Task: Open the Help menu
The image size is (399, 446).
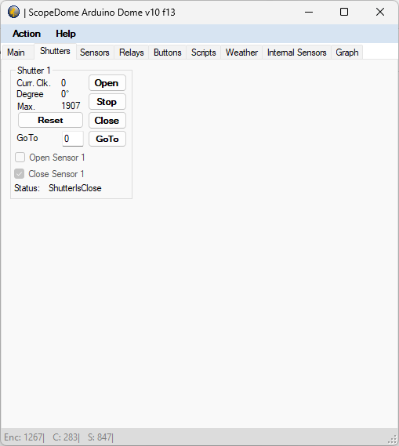Action: pyautogui.click(x=66, y=34)
